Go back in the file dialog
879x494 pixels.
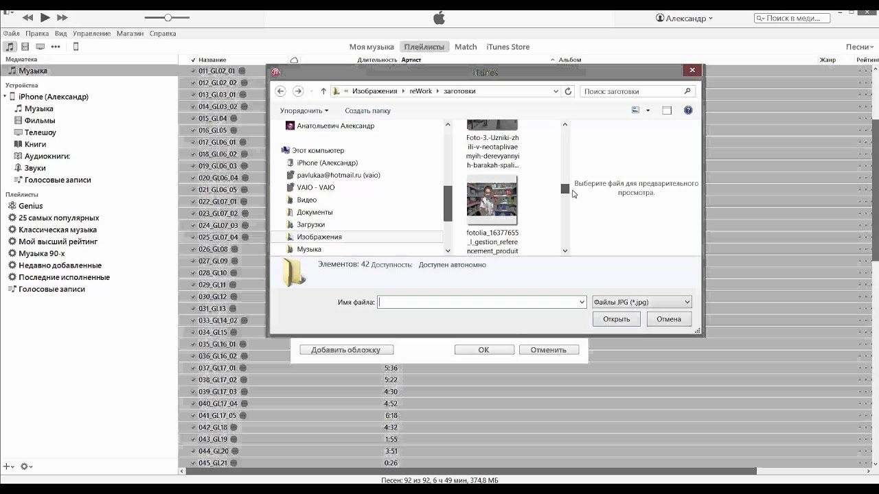click(x=280, y=91)
